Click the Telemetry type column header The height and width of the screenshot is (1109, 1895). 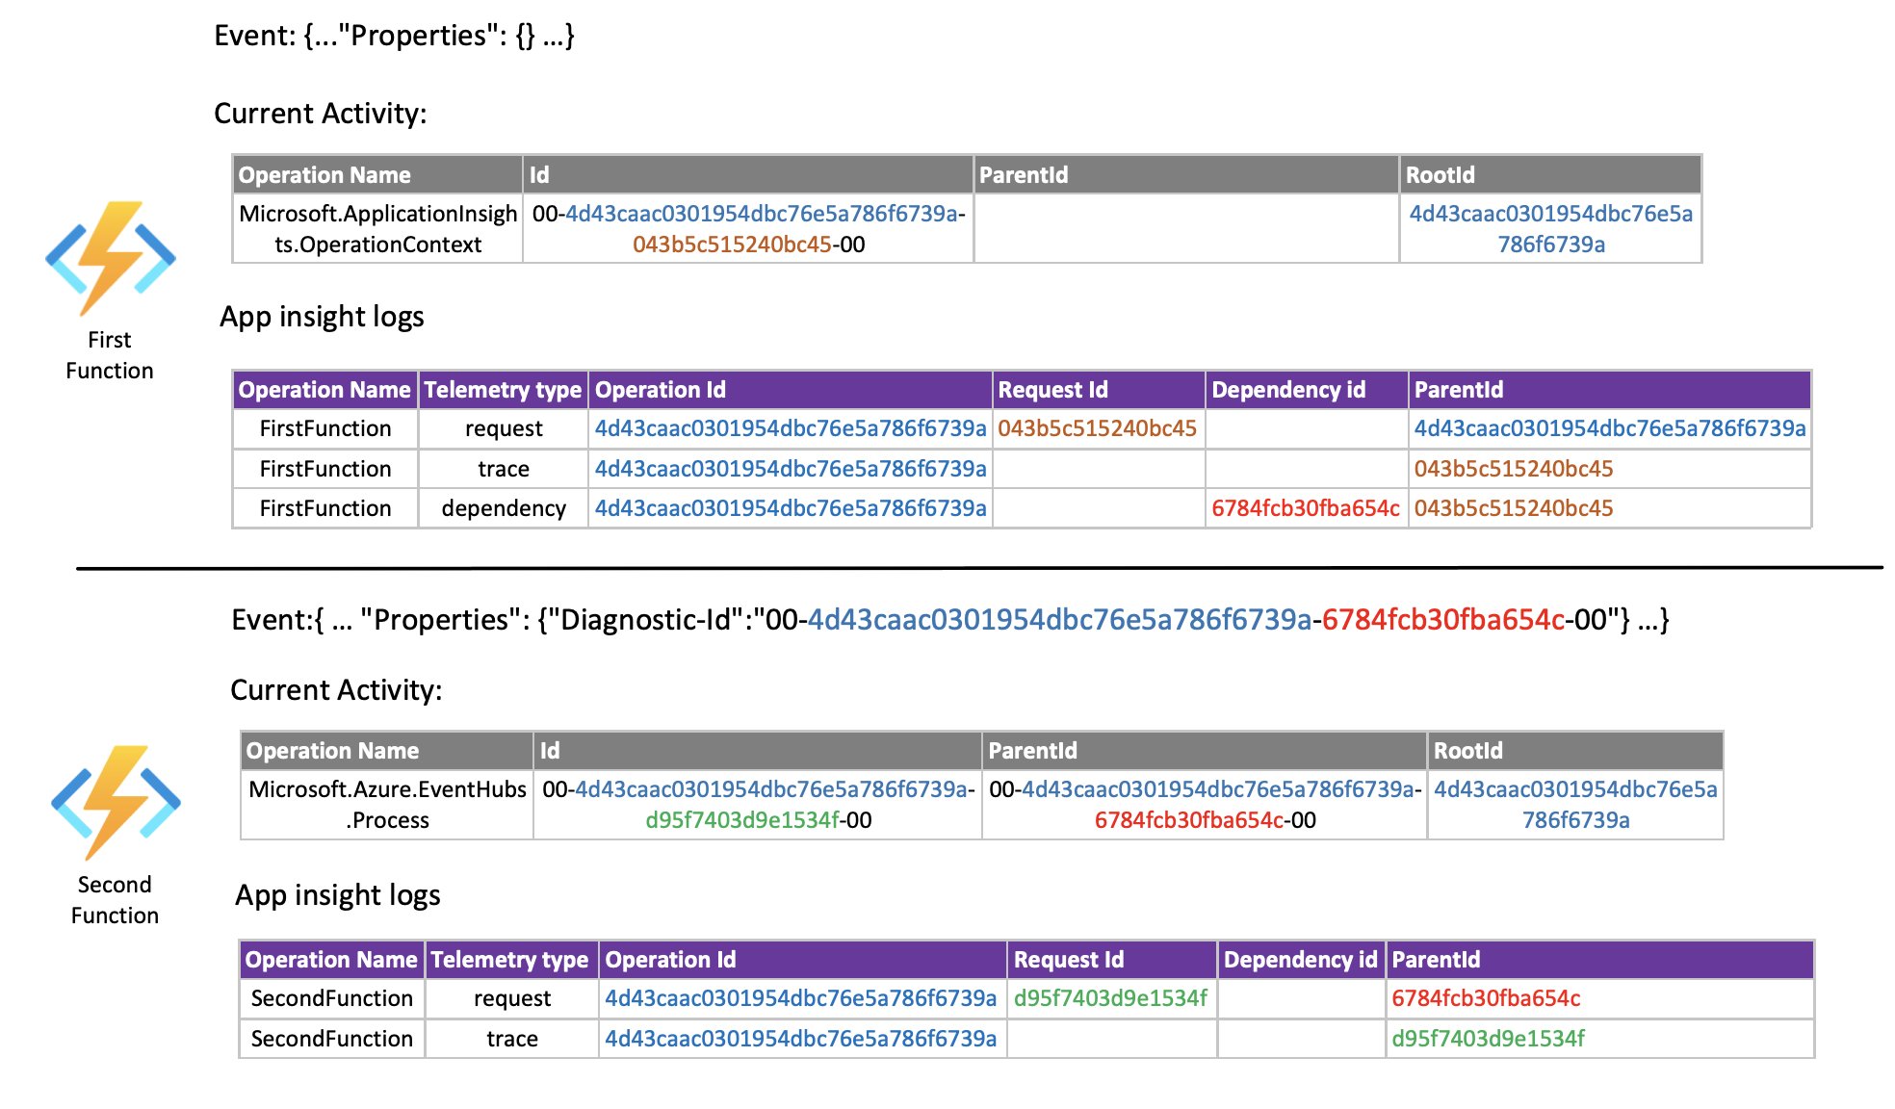(x=502, y=390)
